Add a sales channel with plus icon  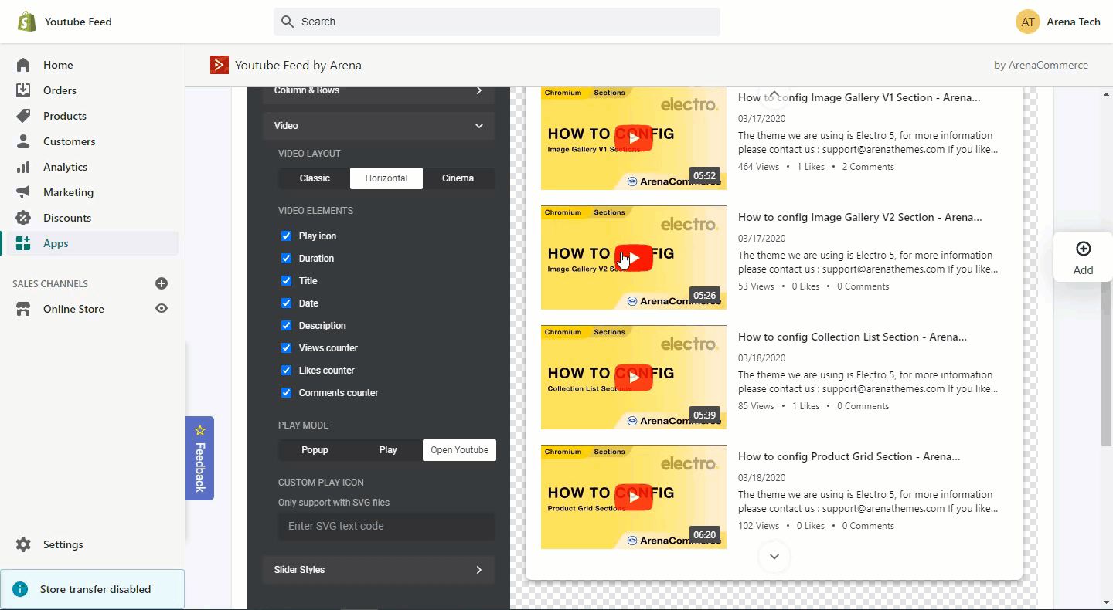pyautogui.click(x=162, y=283)
